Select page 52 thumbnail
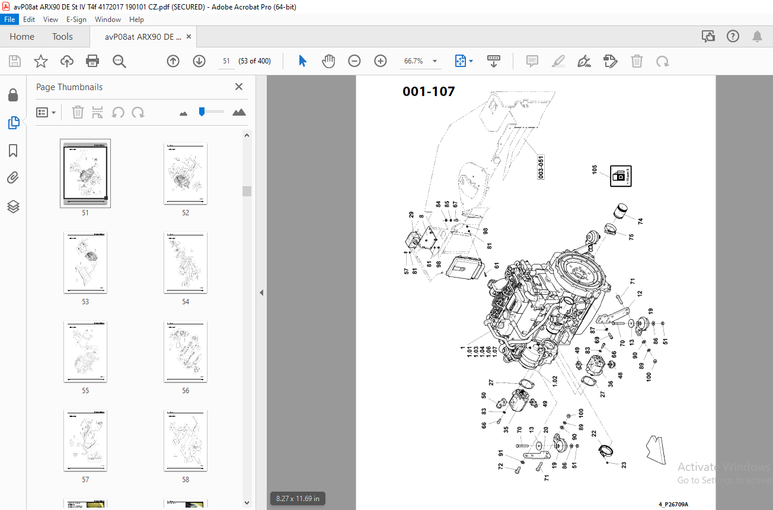Image resolution: width=773 pixels, height=510 pixels. pyautogui.click(x=186, y=173)
